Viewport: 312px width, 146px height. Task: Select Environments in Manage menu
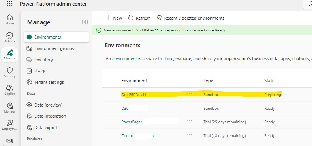[56, 37]
